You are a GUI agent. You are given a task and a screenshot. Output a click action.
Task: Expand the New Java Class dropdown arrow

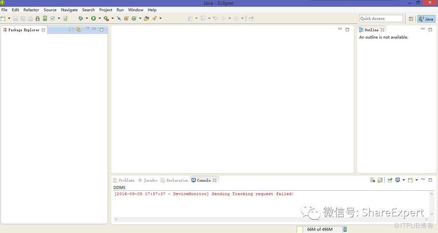point(140,18)
